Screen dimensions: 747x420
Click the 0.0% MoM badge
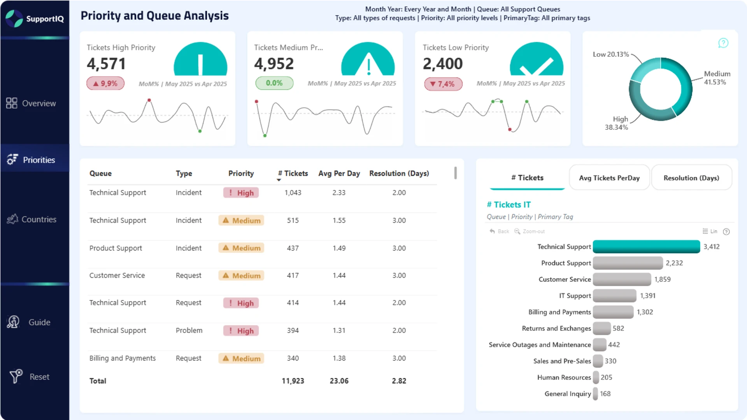(x=274, y=83)
